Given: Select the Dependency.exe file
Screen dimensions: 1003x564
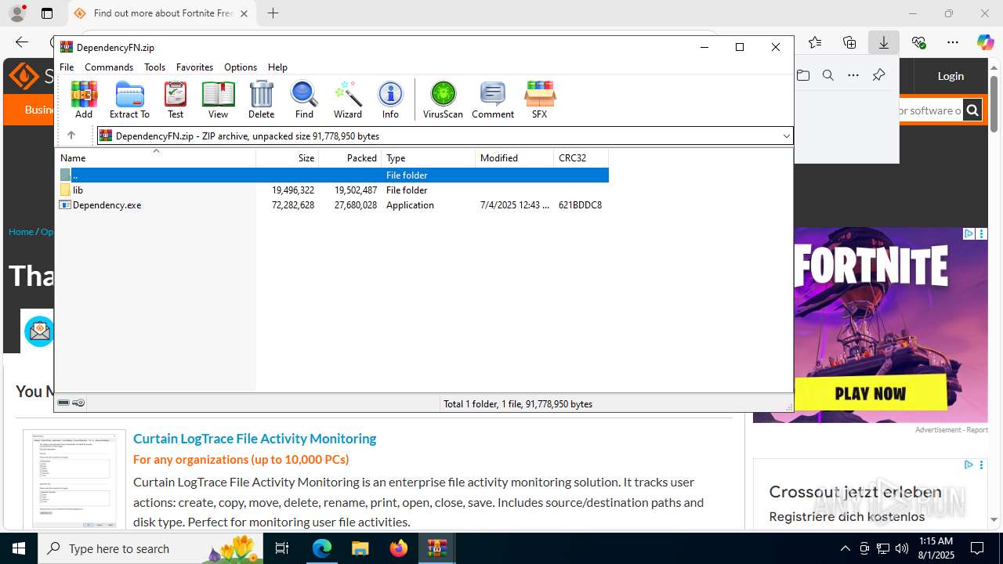Looking at the screenshot, I should pos(107,205).
